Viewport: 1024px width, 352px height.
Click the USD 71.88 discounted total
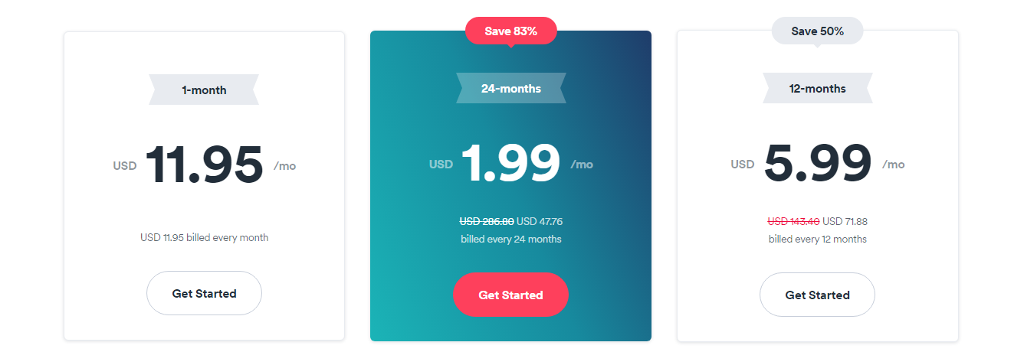(x=845, y=222)
